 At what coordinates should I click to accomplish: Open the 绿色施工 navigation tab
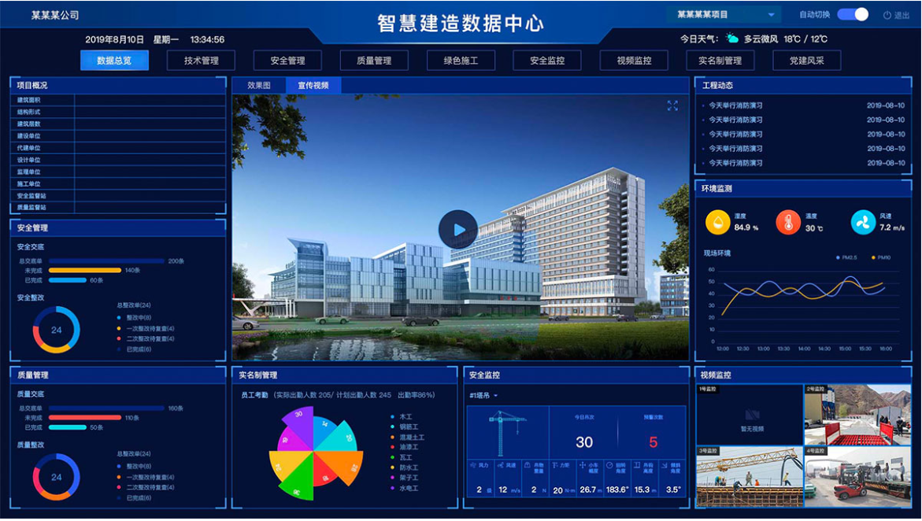[x=460, y=60]
